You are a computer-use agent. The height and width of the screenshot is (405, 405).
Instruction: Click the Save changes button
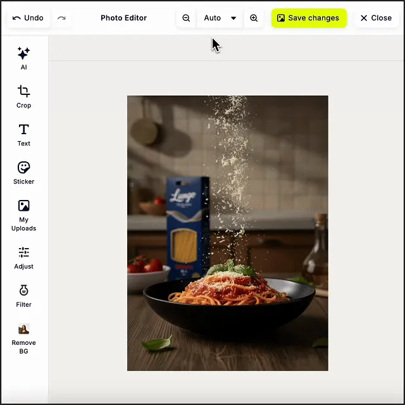click(309, 18)
